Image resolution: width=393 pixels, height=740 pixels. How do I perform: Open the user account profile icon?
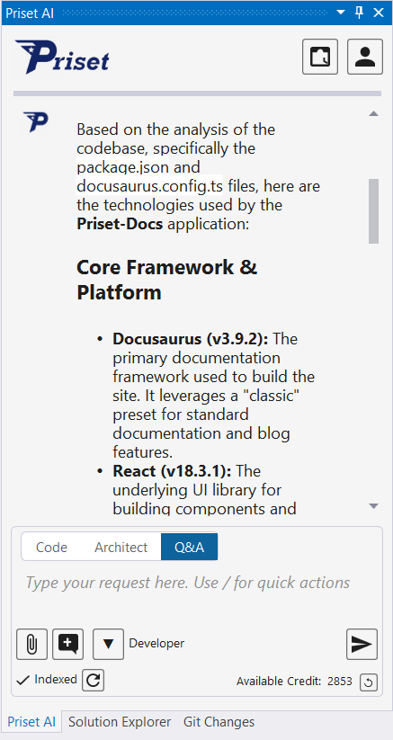[365, 57]
